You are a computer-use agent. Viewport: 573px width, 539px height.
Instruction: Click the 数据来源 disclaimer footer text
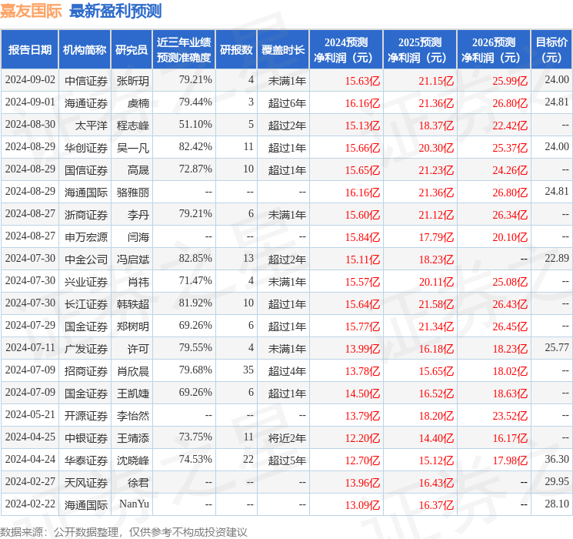(x=124, y=531)
